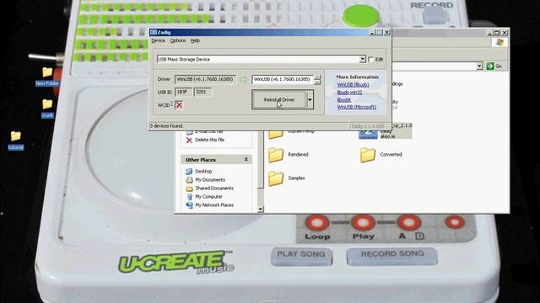Click the My Documents folder icon

(189, 179)
